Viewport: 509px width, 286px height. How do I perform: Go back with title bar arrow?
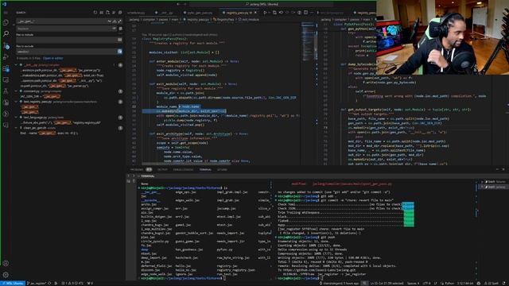[178, 4]
